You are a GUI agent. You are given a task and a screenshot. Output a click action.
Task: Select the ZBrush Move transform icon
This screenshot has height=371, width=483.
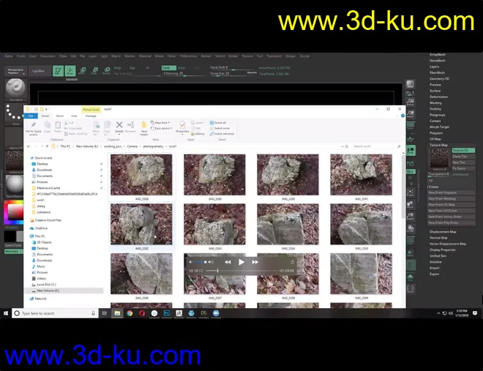tap(83, 71)
